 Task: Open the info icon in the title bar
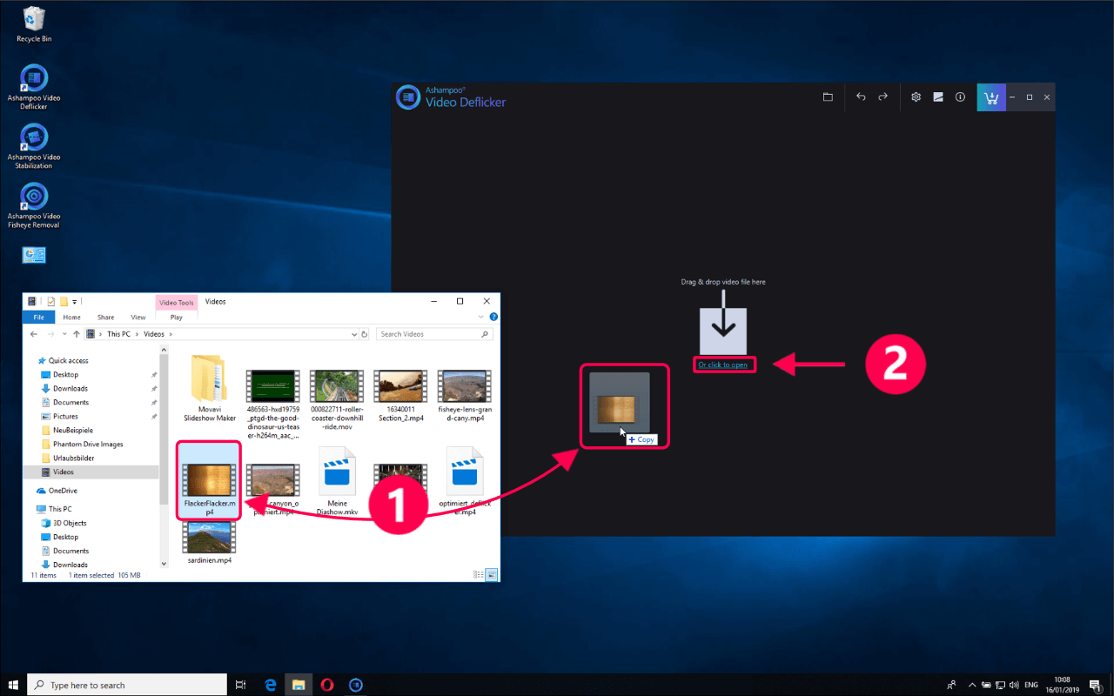pos(960,97)
